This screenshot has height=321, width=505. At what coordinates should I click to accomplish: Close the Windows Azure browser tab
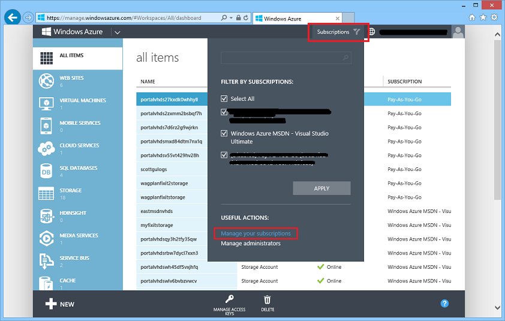click(x=337, y=19)
